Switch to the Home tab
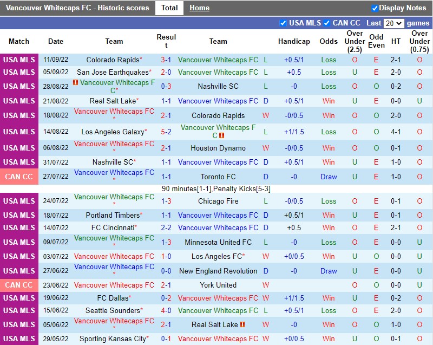 [199, 8]
